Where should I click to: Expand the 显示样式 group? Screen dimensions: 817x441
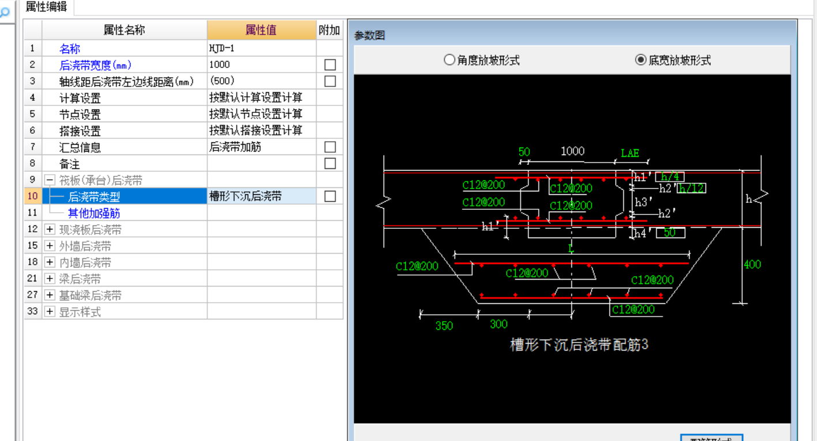(50, 312)
